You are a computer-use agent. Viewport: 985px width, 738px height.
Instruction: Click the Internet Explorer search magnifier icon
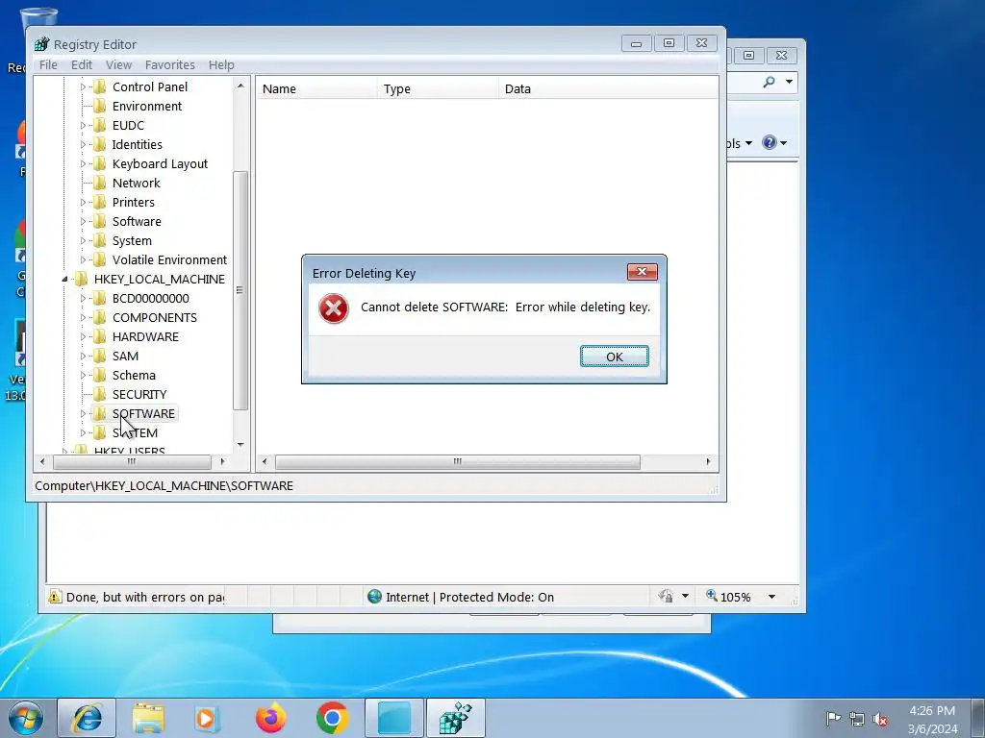(769, 82)
